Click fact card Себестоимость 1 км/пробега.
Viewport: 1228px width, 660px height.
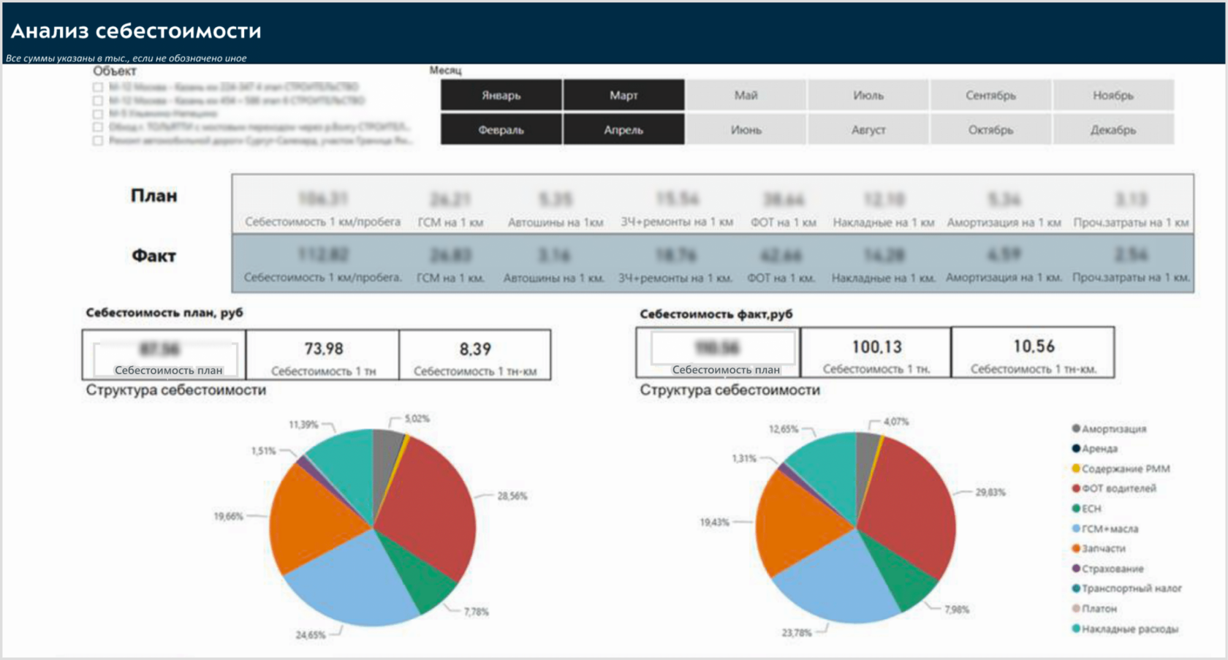coord(322,263)
